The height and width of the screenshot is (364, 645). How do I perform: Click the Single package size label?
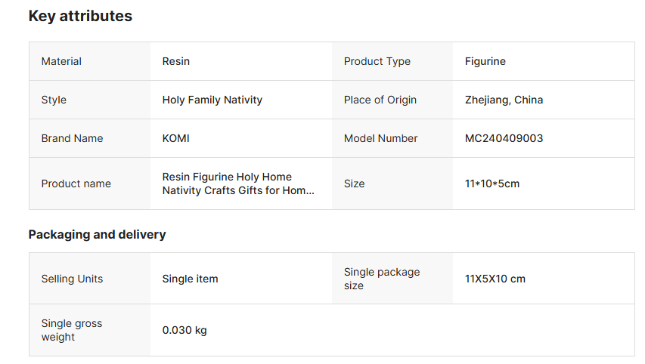click(382, 279)
